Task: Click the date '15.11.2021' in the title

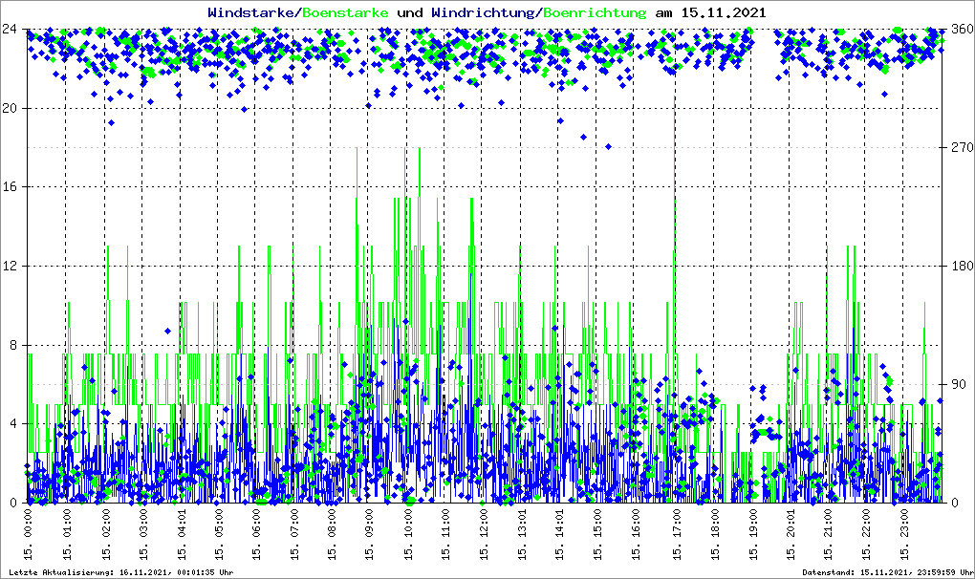Action: (723, 12)
